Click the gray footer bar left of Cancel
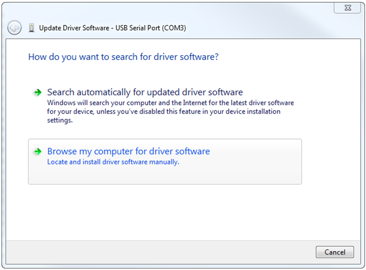 tap(159, 252)
